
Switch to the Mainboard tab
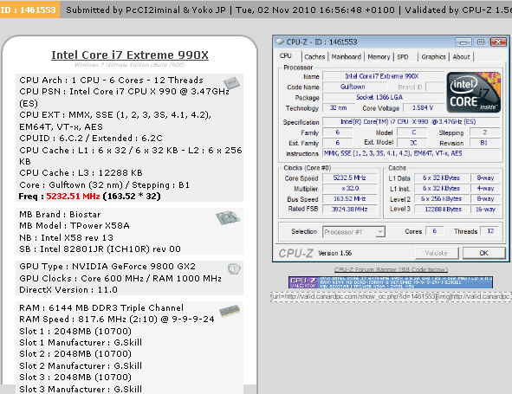click(x=347, y=57)
